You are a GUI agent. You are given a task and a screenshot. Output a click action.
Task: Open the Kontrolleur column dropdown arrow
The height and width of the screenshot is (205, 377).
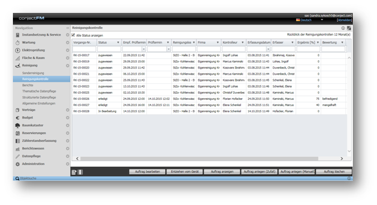[x=243, y=43]
